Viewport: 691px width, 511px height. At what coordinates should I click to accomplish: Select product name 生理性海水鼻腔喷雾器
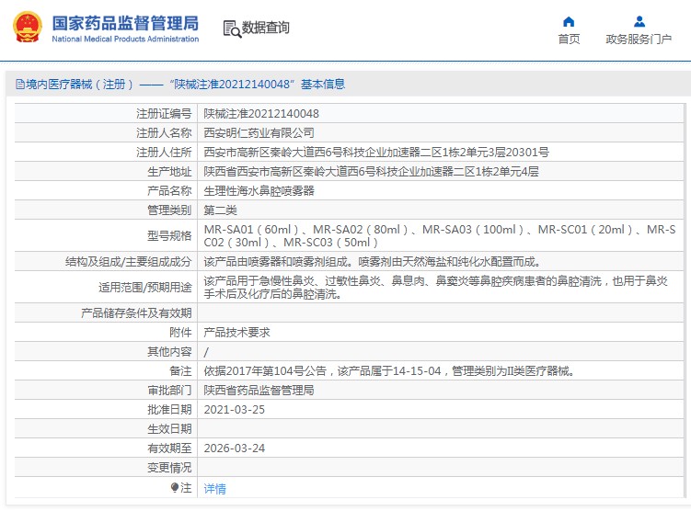pyautogui.click(x=259, y=191)
